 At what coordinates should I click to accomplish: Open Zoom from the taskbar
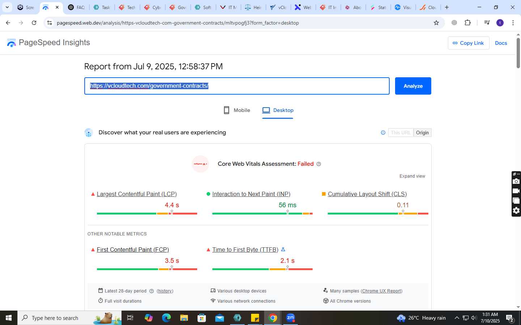click(x=291, y=318)
